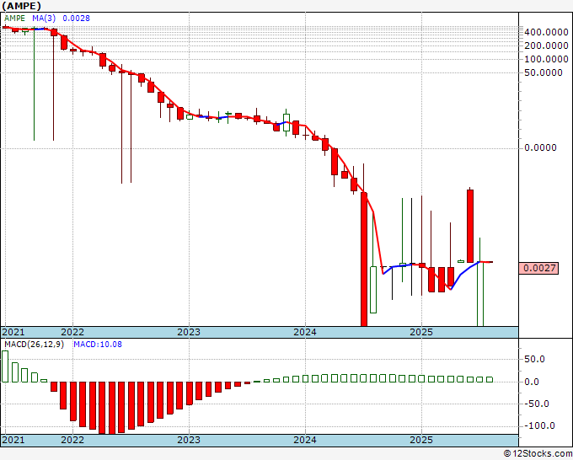Click 2025 on the MACD timeline

click(421, 440)
